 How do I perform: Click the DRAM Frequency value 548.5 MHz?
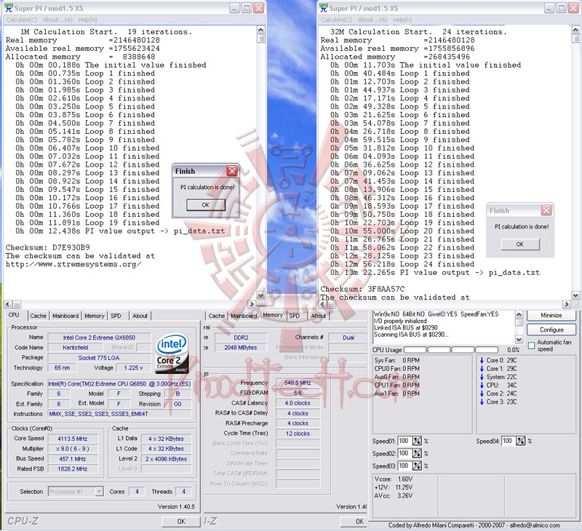(298, 383)
